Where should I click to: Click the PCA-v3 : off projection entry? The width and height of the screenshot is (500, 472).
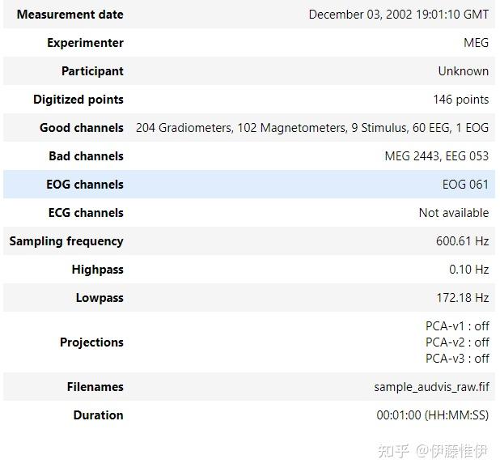457,359
